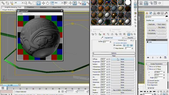This screenshot has width=169, height=95.
Task: Click Assign Material to Selection icon
Action: pyautogui.click(x=100, y=34)
